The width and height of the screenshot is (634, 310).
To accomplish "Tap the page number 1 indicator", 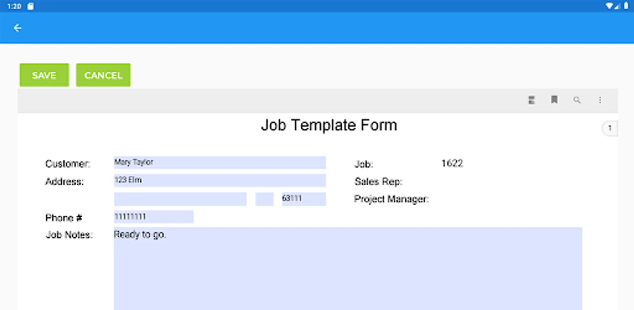I will pos(610,128).
